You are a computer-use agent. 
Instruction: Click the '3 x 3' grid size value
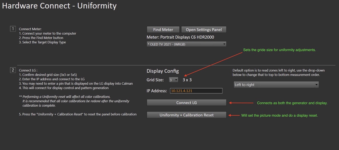tap(187, 80)
